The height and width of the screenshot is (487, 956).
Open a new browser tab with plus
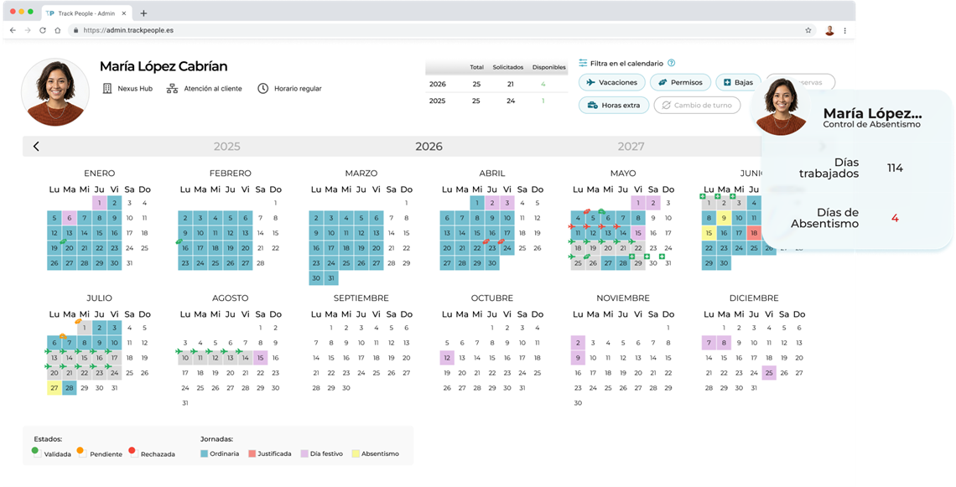143,13
